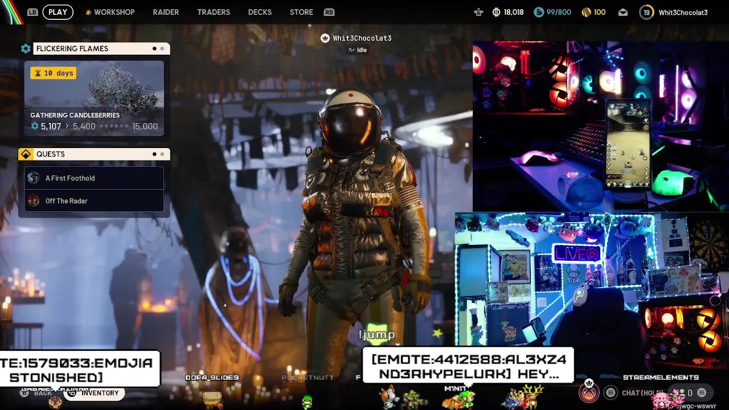Click the first page dot in Quests header
Image resolution: width=729 pixels, height=410 pixels.
154,154
